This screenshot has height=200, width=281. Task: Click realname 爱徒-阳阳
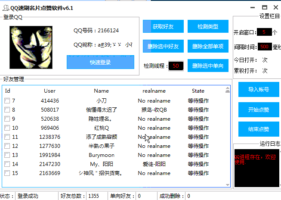[154, 164]
